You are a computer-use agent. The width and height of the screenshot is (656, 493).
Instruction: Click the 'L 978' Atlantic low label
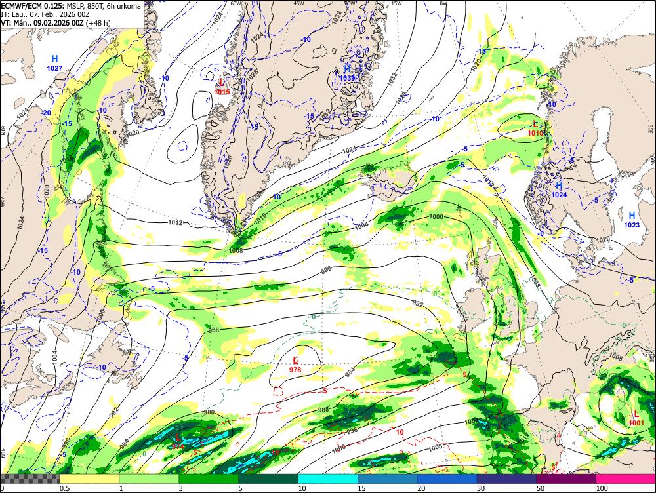tap(295, 365)
